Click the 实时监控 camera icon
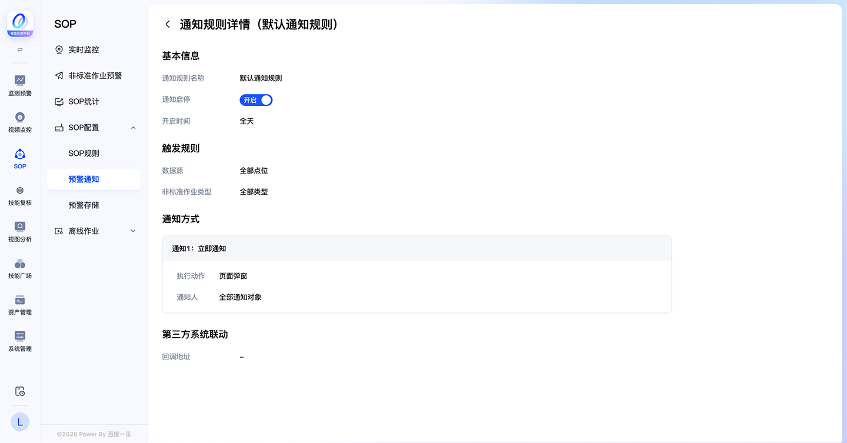The height and width of the screenshot is (443, 847). click(x=59, y=50)
